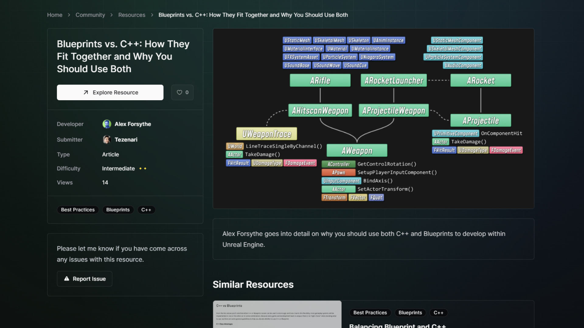The width and height of the screenshot is (584, 328).
Task: Open the C++ vs Blueprints thumbnail preview
Action: (277, 314)
